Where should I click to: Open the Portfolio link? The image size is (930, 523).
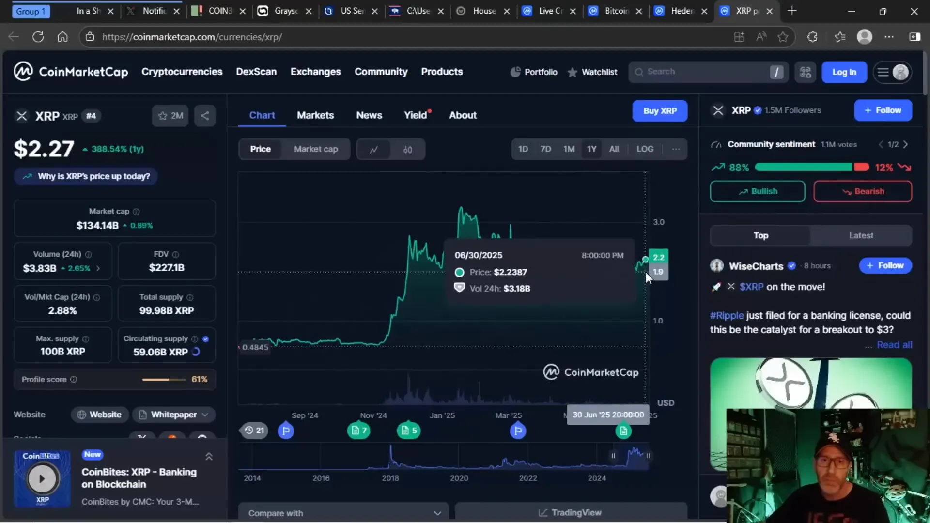point(534,72)
